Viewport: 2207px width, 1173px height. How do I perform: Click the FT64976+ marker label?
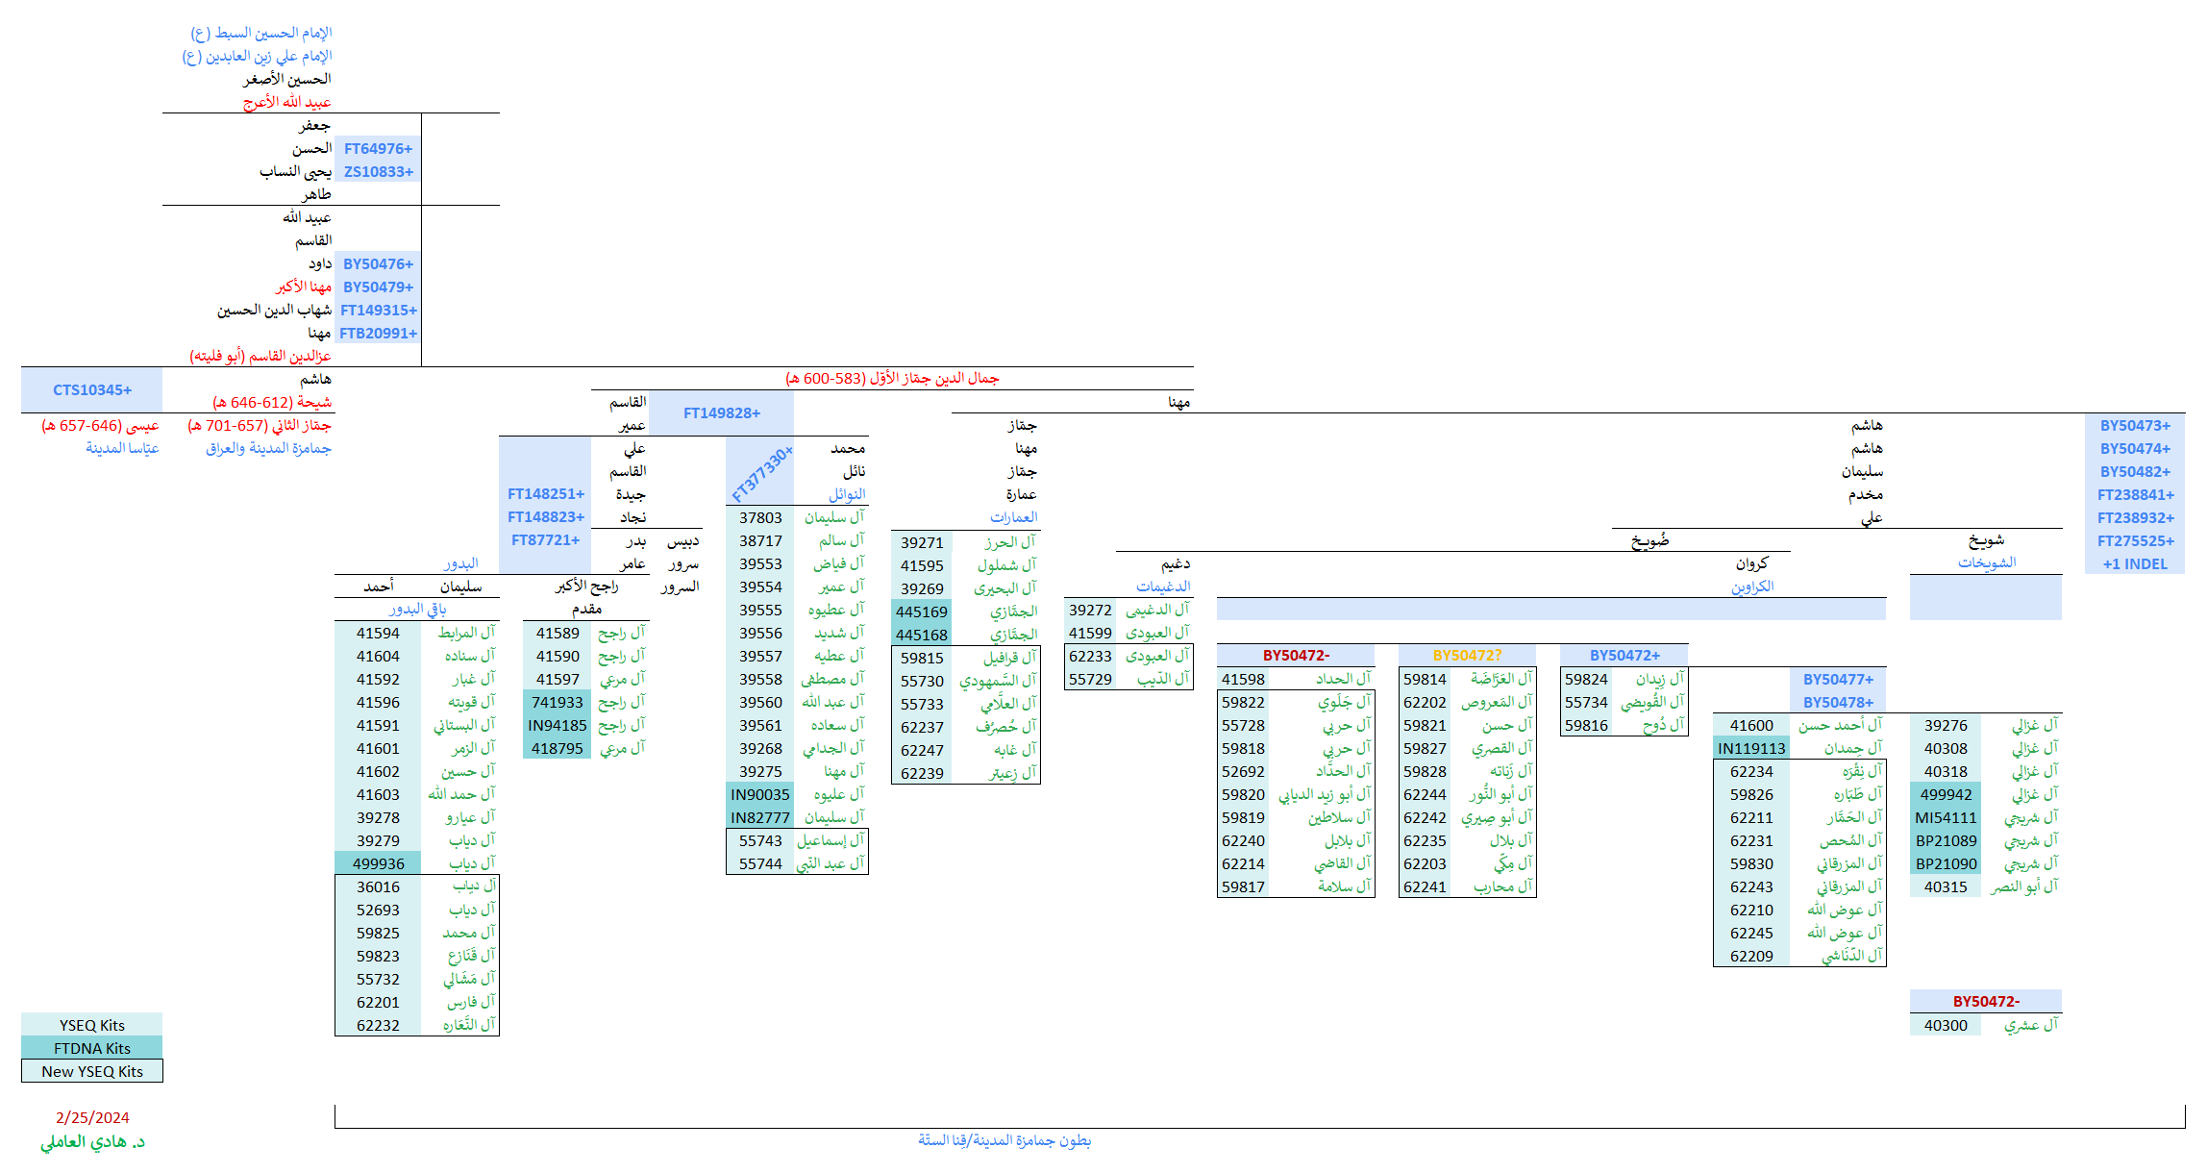click(379, 149)
